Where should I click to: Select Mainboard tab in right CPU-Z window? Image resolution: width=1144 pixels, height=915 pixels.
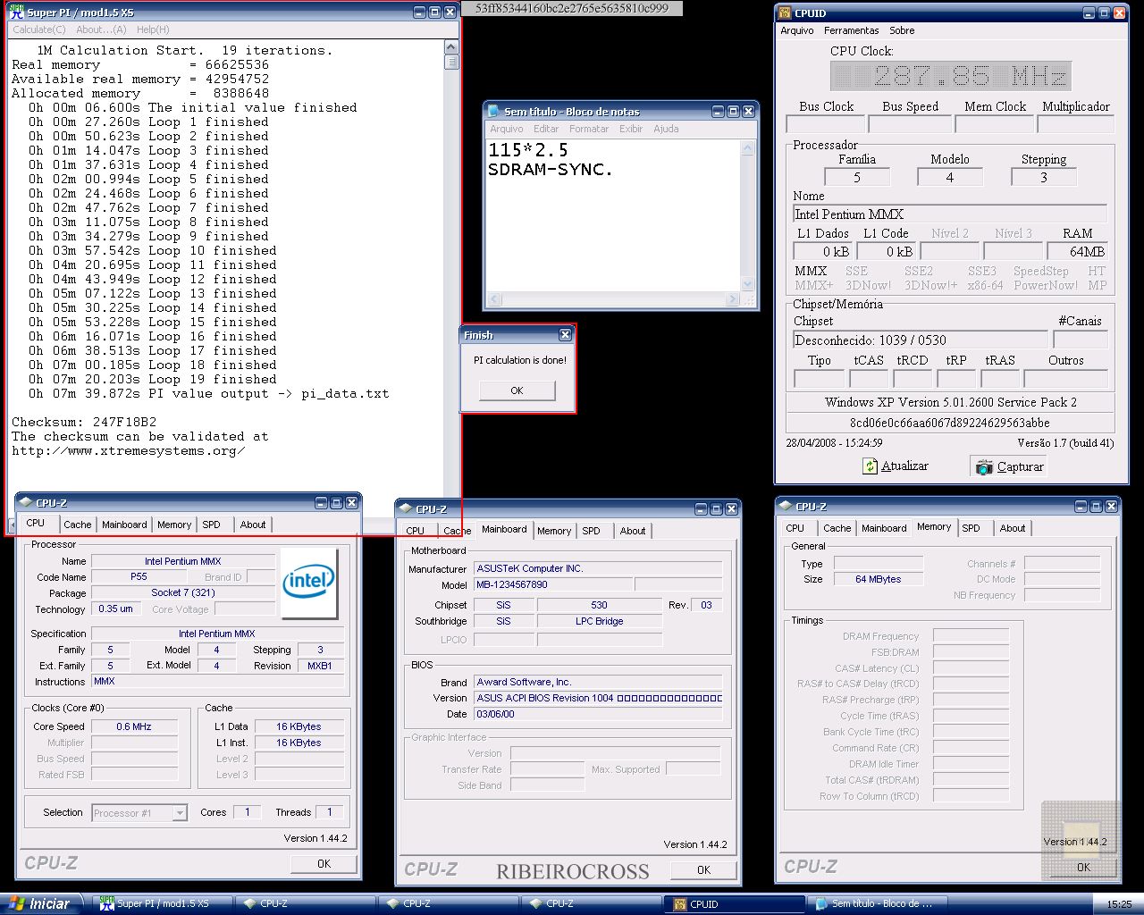(x=884, y=528)
